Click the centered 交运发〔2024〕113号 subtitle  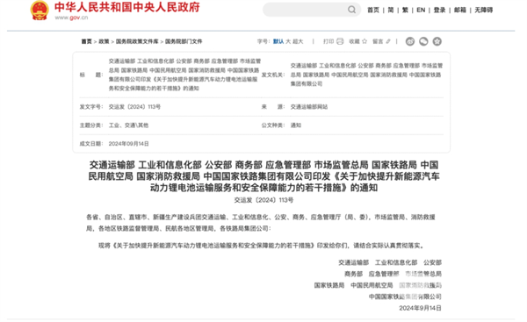[x=263, y=200]
